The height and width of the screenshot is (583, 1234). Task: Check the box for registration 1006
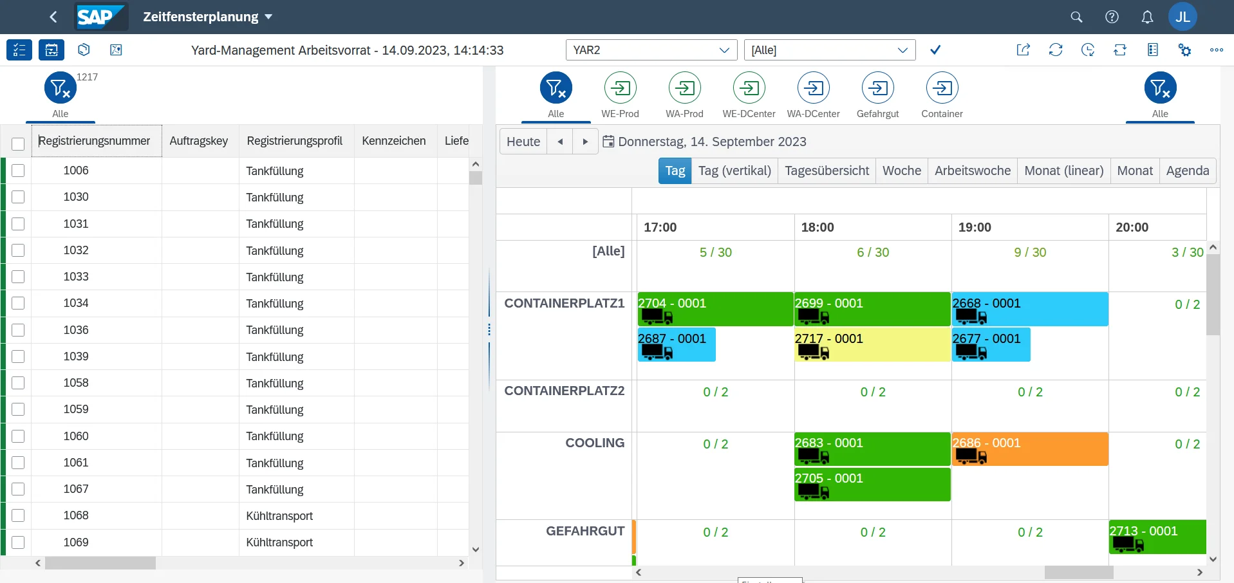[18, 171]
